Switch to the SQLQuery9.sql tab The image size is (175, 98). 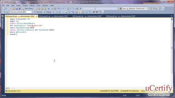(x=121, y=16)
